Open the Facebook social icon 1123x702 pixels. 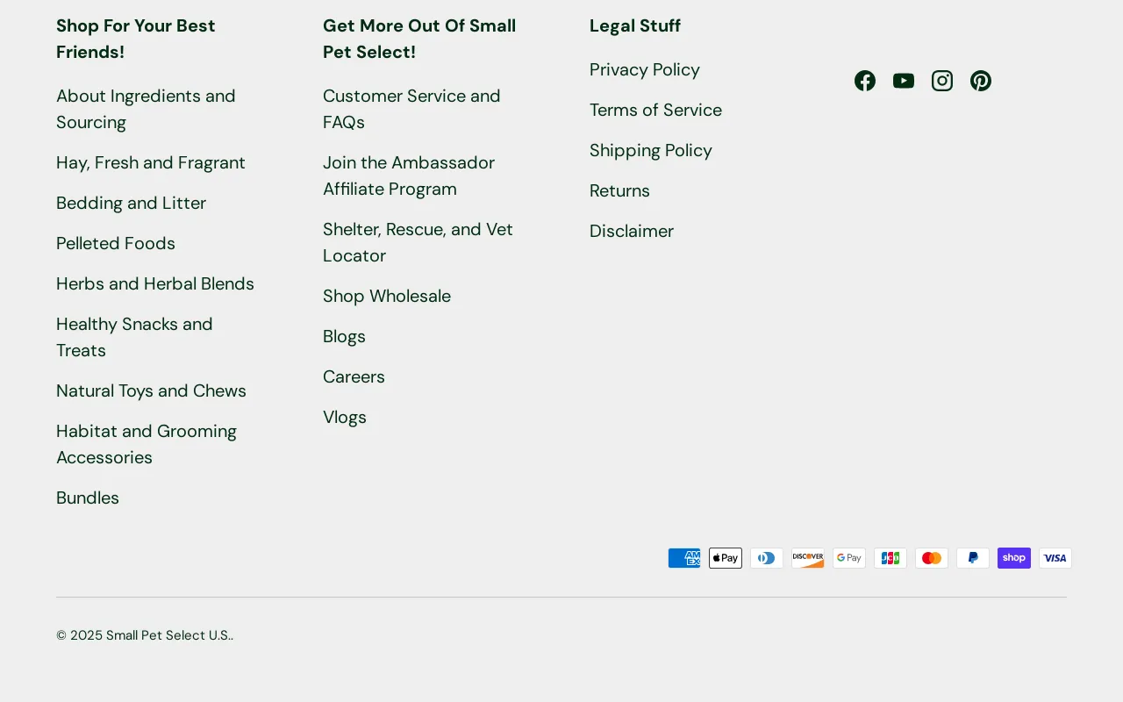pos(865,81)
